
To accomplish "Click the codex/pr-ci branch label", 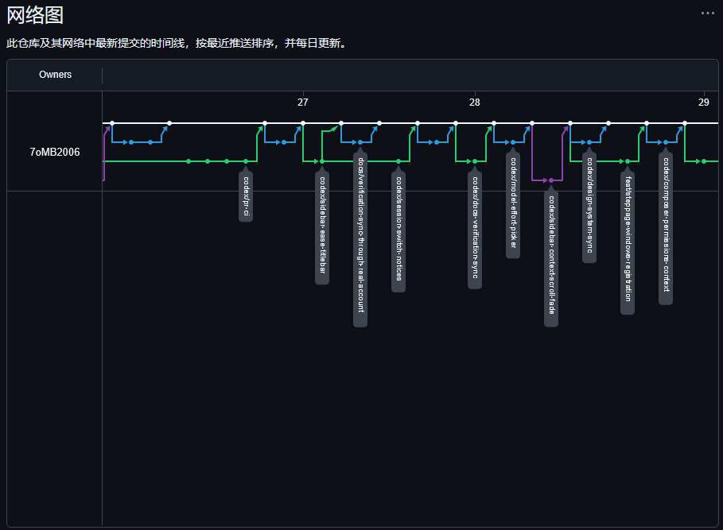I will click(x=246, y=196).
